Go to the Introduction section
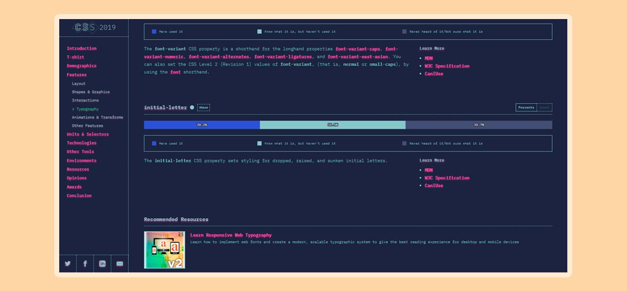This screenshot has width=627, height=291. [x=81, y=48]
